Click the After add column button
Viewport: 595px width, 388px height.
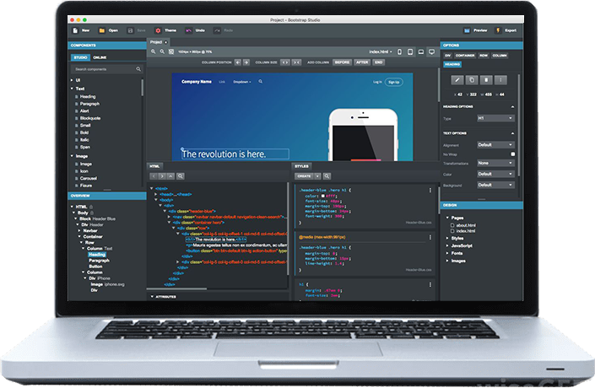click(x=362, y=62)
